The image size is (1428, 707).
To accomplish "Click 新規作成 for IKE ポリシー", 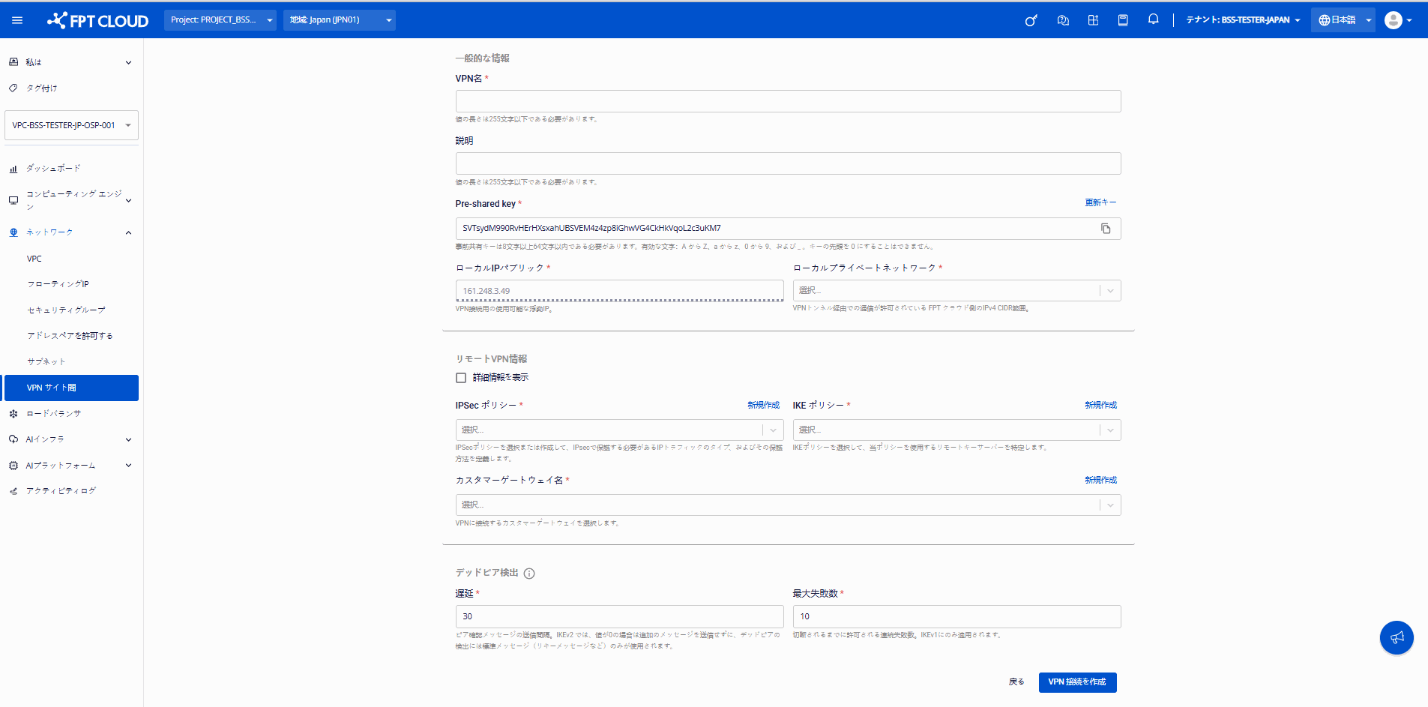I will [x=1100, y=405].
